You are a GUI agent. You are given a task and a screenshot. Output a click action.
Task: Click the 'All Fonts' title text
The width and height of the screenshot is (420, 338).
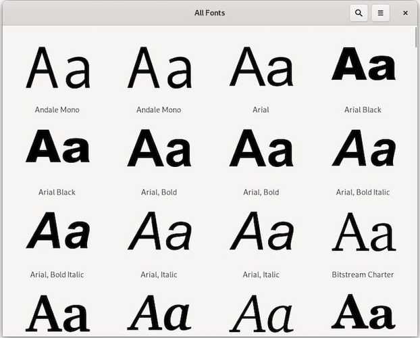click(210, 13)
